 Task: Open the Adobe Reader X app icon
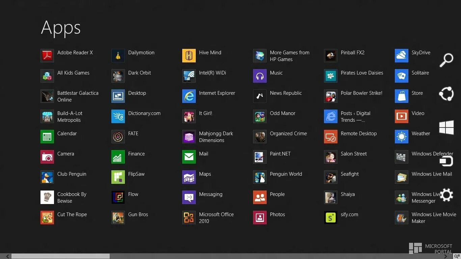pyautogui.click(x=47, y=56)
